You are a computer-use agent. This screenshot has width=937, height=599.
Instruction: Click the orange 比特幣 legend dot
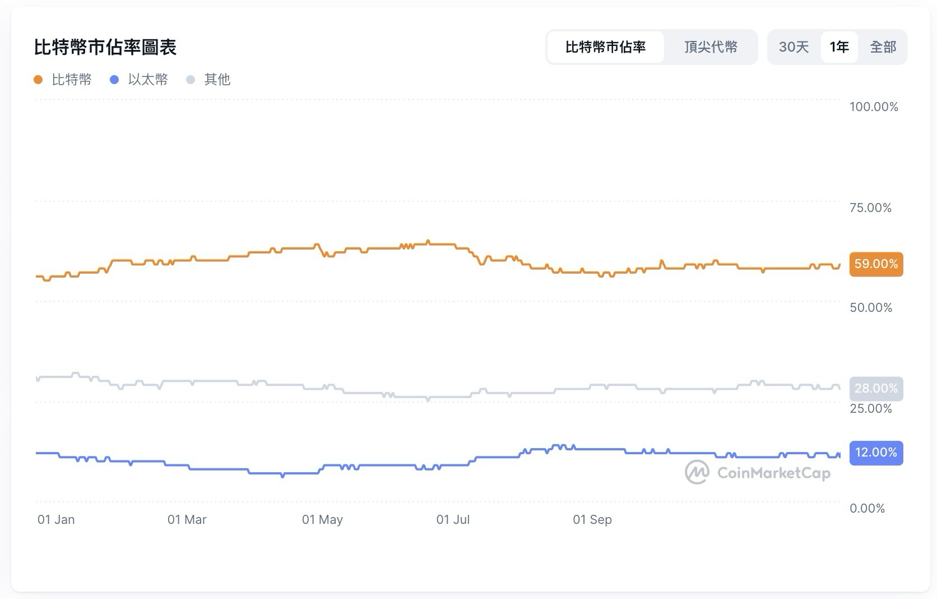click(x=38, y=79)
